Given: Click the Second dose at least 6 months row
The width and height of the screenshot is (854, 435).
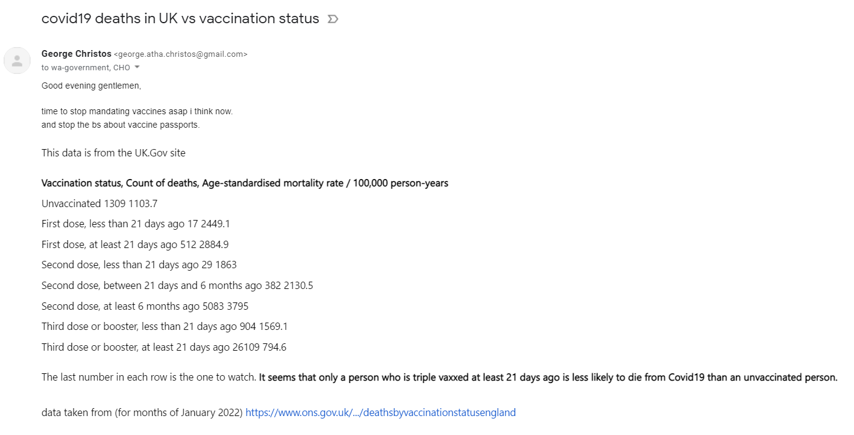Looking at the screenshot, I should click(x=145, y=306).
